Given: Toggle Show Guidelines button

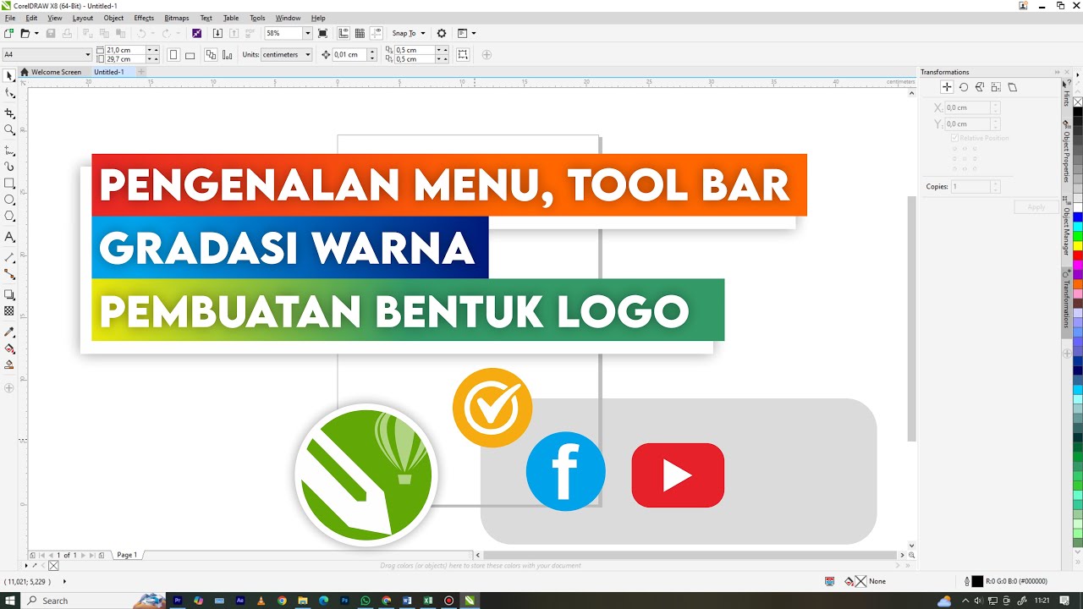Looking at the screenshot, I should tap(376, 33).
